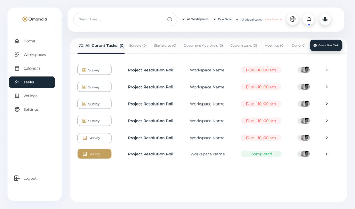355x209 pixels.
Task: Click the Clear filters link
Action: [273, 20]
